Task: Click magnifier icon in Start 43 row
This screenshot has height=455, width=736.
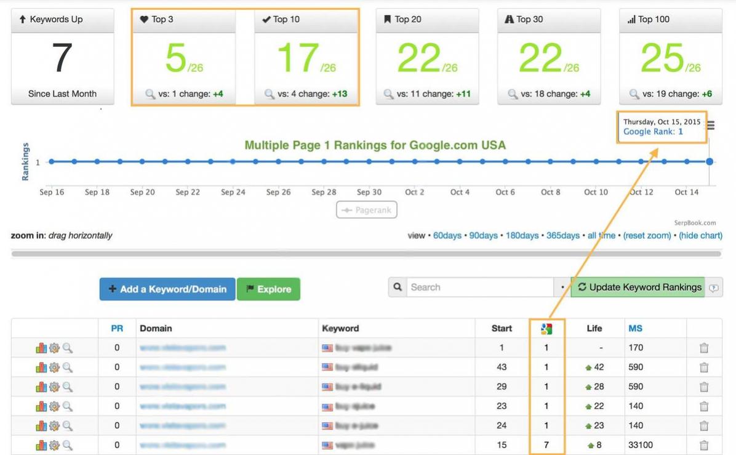Action: (x=68, y=367)
